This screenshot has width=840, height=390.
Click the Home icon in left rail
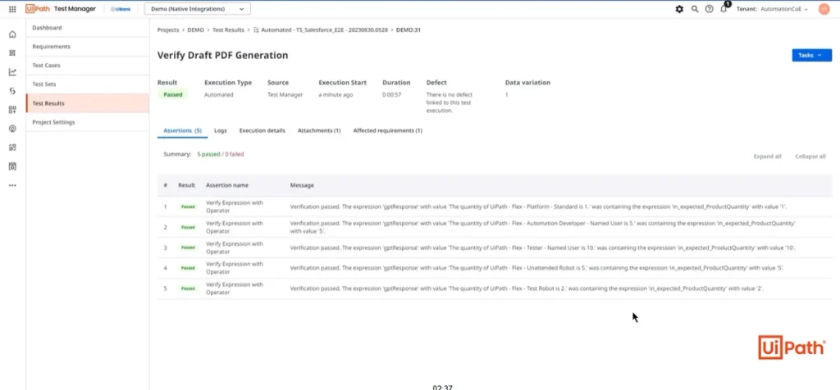12,34
